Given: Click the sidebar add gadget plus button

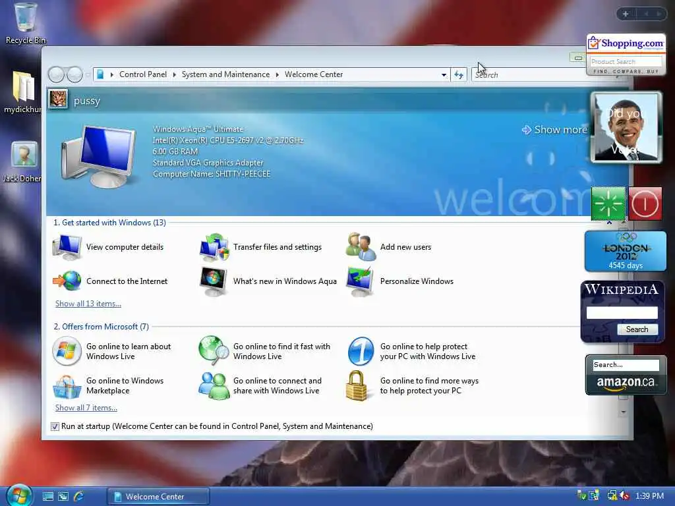Looking at the screenshot, I should tap(626, 14).
